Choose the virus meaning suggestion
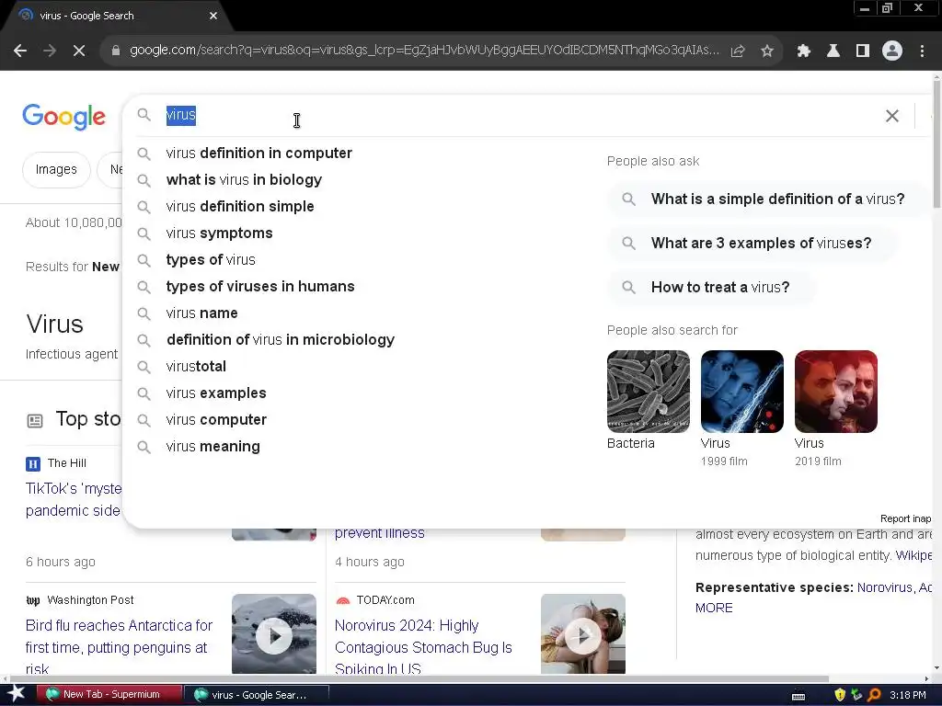The width and height of the screenshot is (942, 706). (x=213, y=446)
